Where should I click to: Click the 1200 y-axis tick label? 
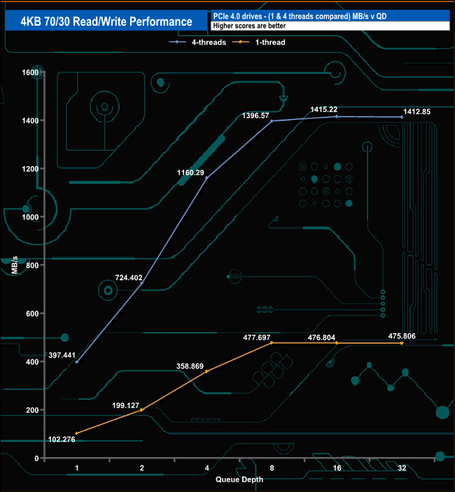[x=30, y=169]
